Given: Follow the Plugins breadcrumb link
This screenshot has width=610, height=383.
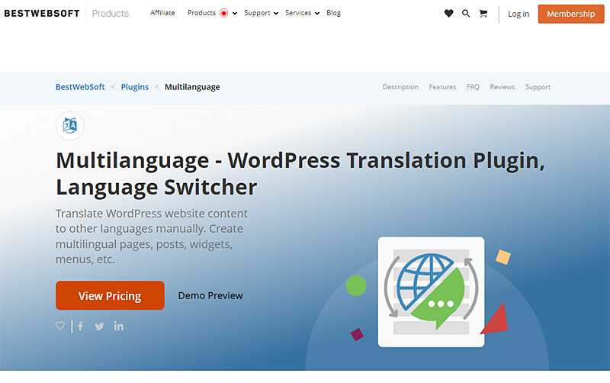Looking at the screenshot, I should tap(135, 87).
